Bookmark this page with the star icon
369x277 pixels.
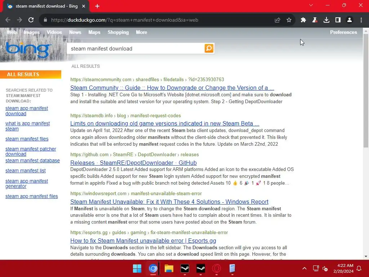289,20
